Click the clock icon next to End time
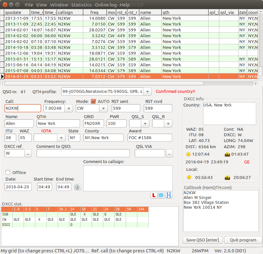 pos(77,187)
